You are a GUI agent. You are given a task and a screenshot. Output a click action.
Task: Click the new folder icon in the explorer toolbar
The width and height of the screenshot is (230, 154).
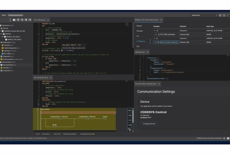(14, 20)
